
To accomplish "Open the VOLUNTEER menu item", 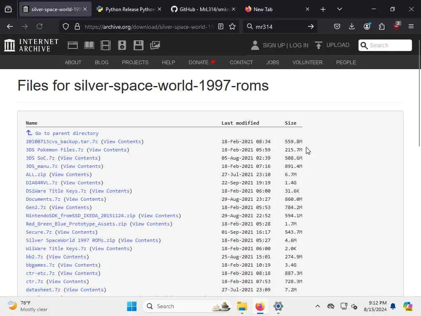I will pyautogui.click(x=308, y=63).
